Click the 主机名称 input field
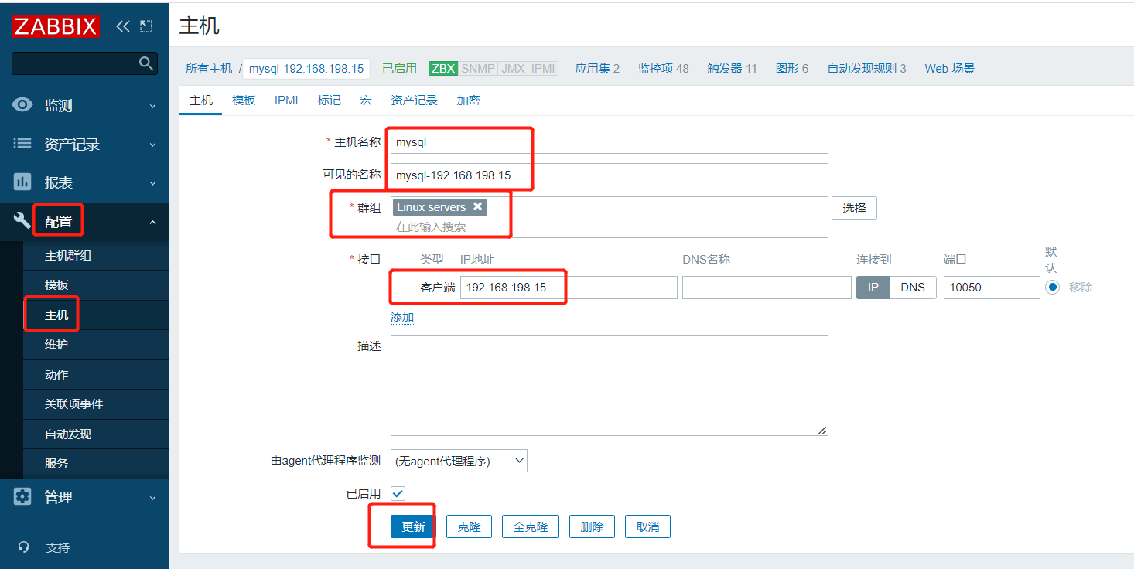Screen dimensions: 1134x569 coord(610,142)
